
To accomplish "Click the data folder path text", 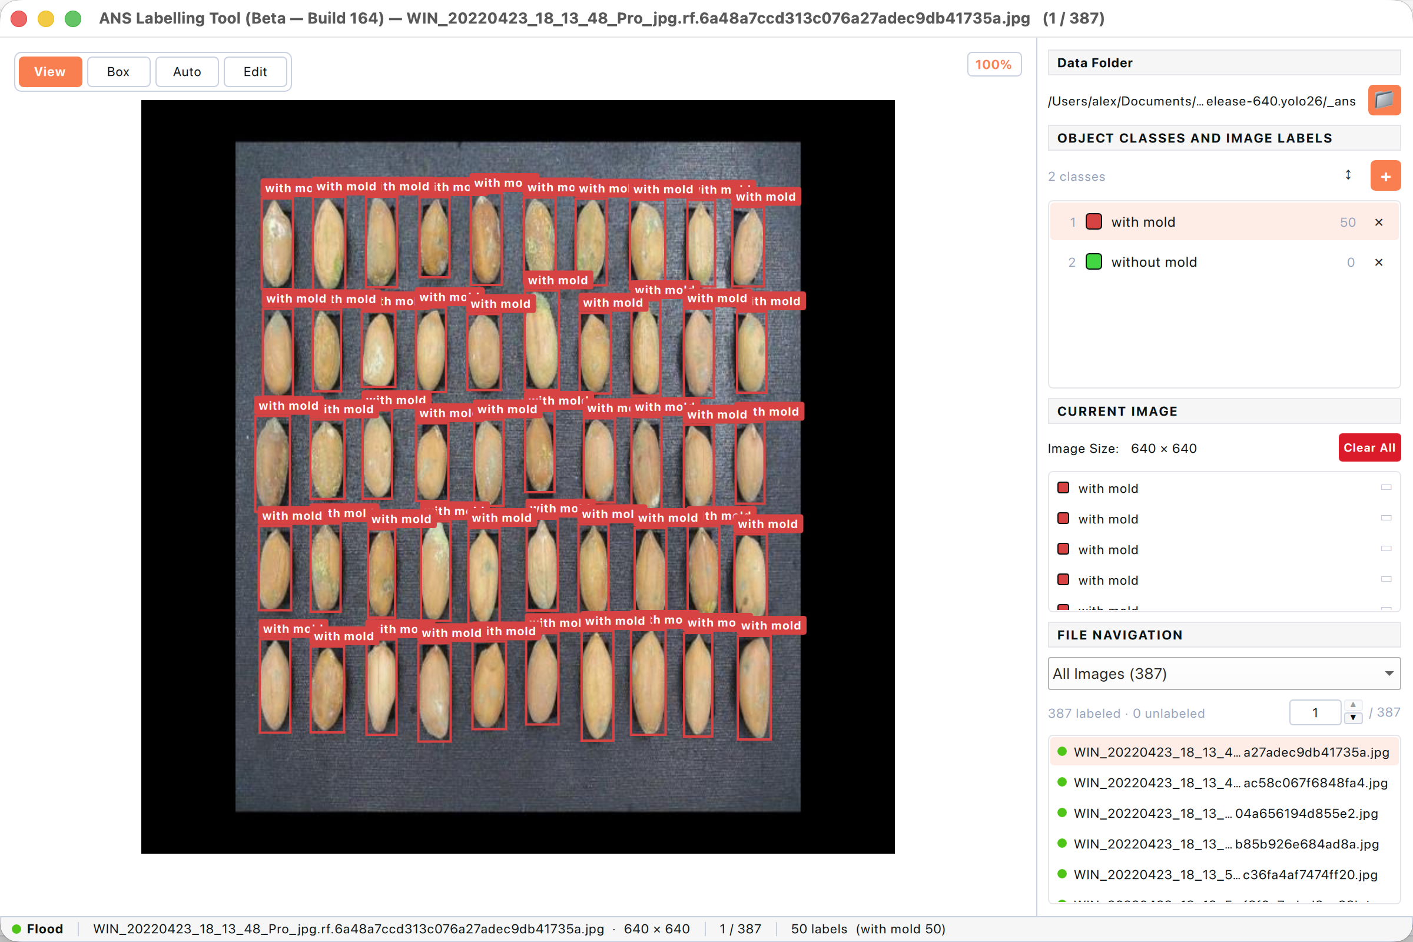I will pyautogui.click(x=1202, y=101).
